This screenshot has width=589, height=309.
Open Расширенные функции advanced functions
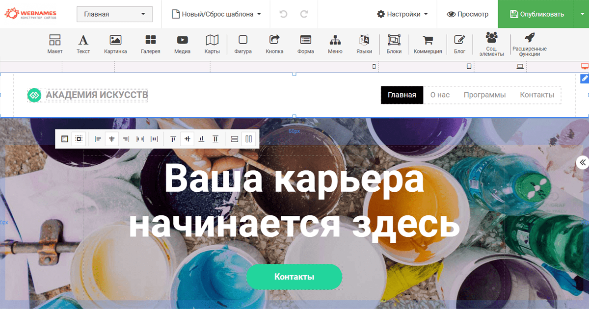tap(530, 44)
